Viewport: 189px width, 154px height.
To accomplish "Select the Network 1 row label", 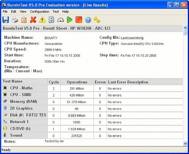I will pos(19,122).
